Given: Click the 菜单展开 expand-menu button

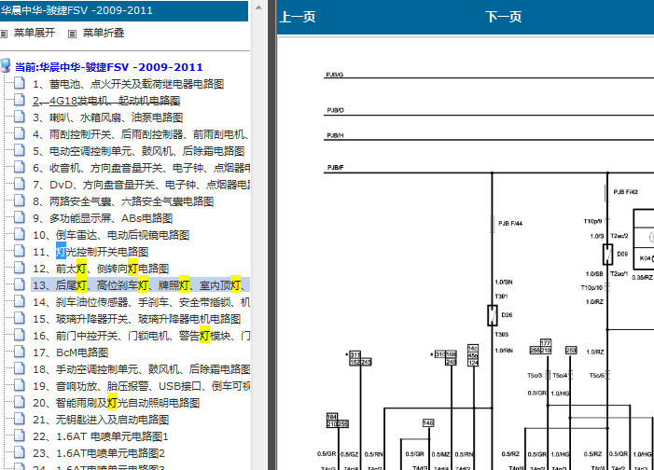Looking at the screenshot, I should click(x=35, y=33).
